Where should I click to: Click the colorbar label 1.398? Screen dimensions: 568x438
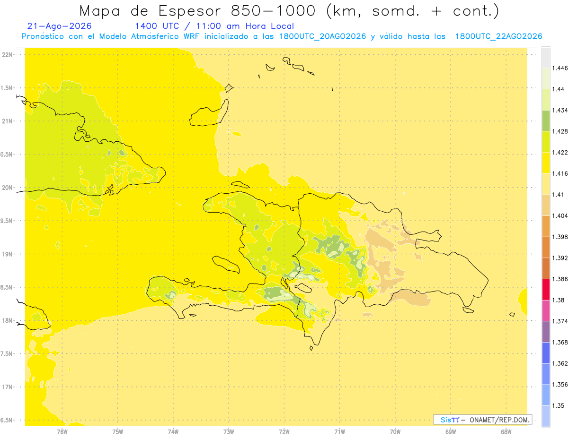point(561,237)
